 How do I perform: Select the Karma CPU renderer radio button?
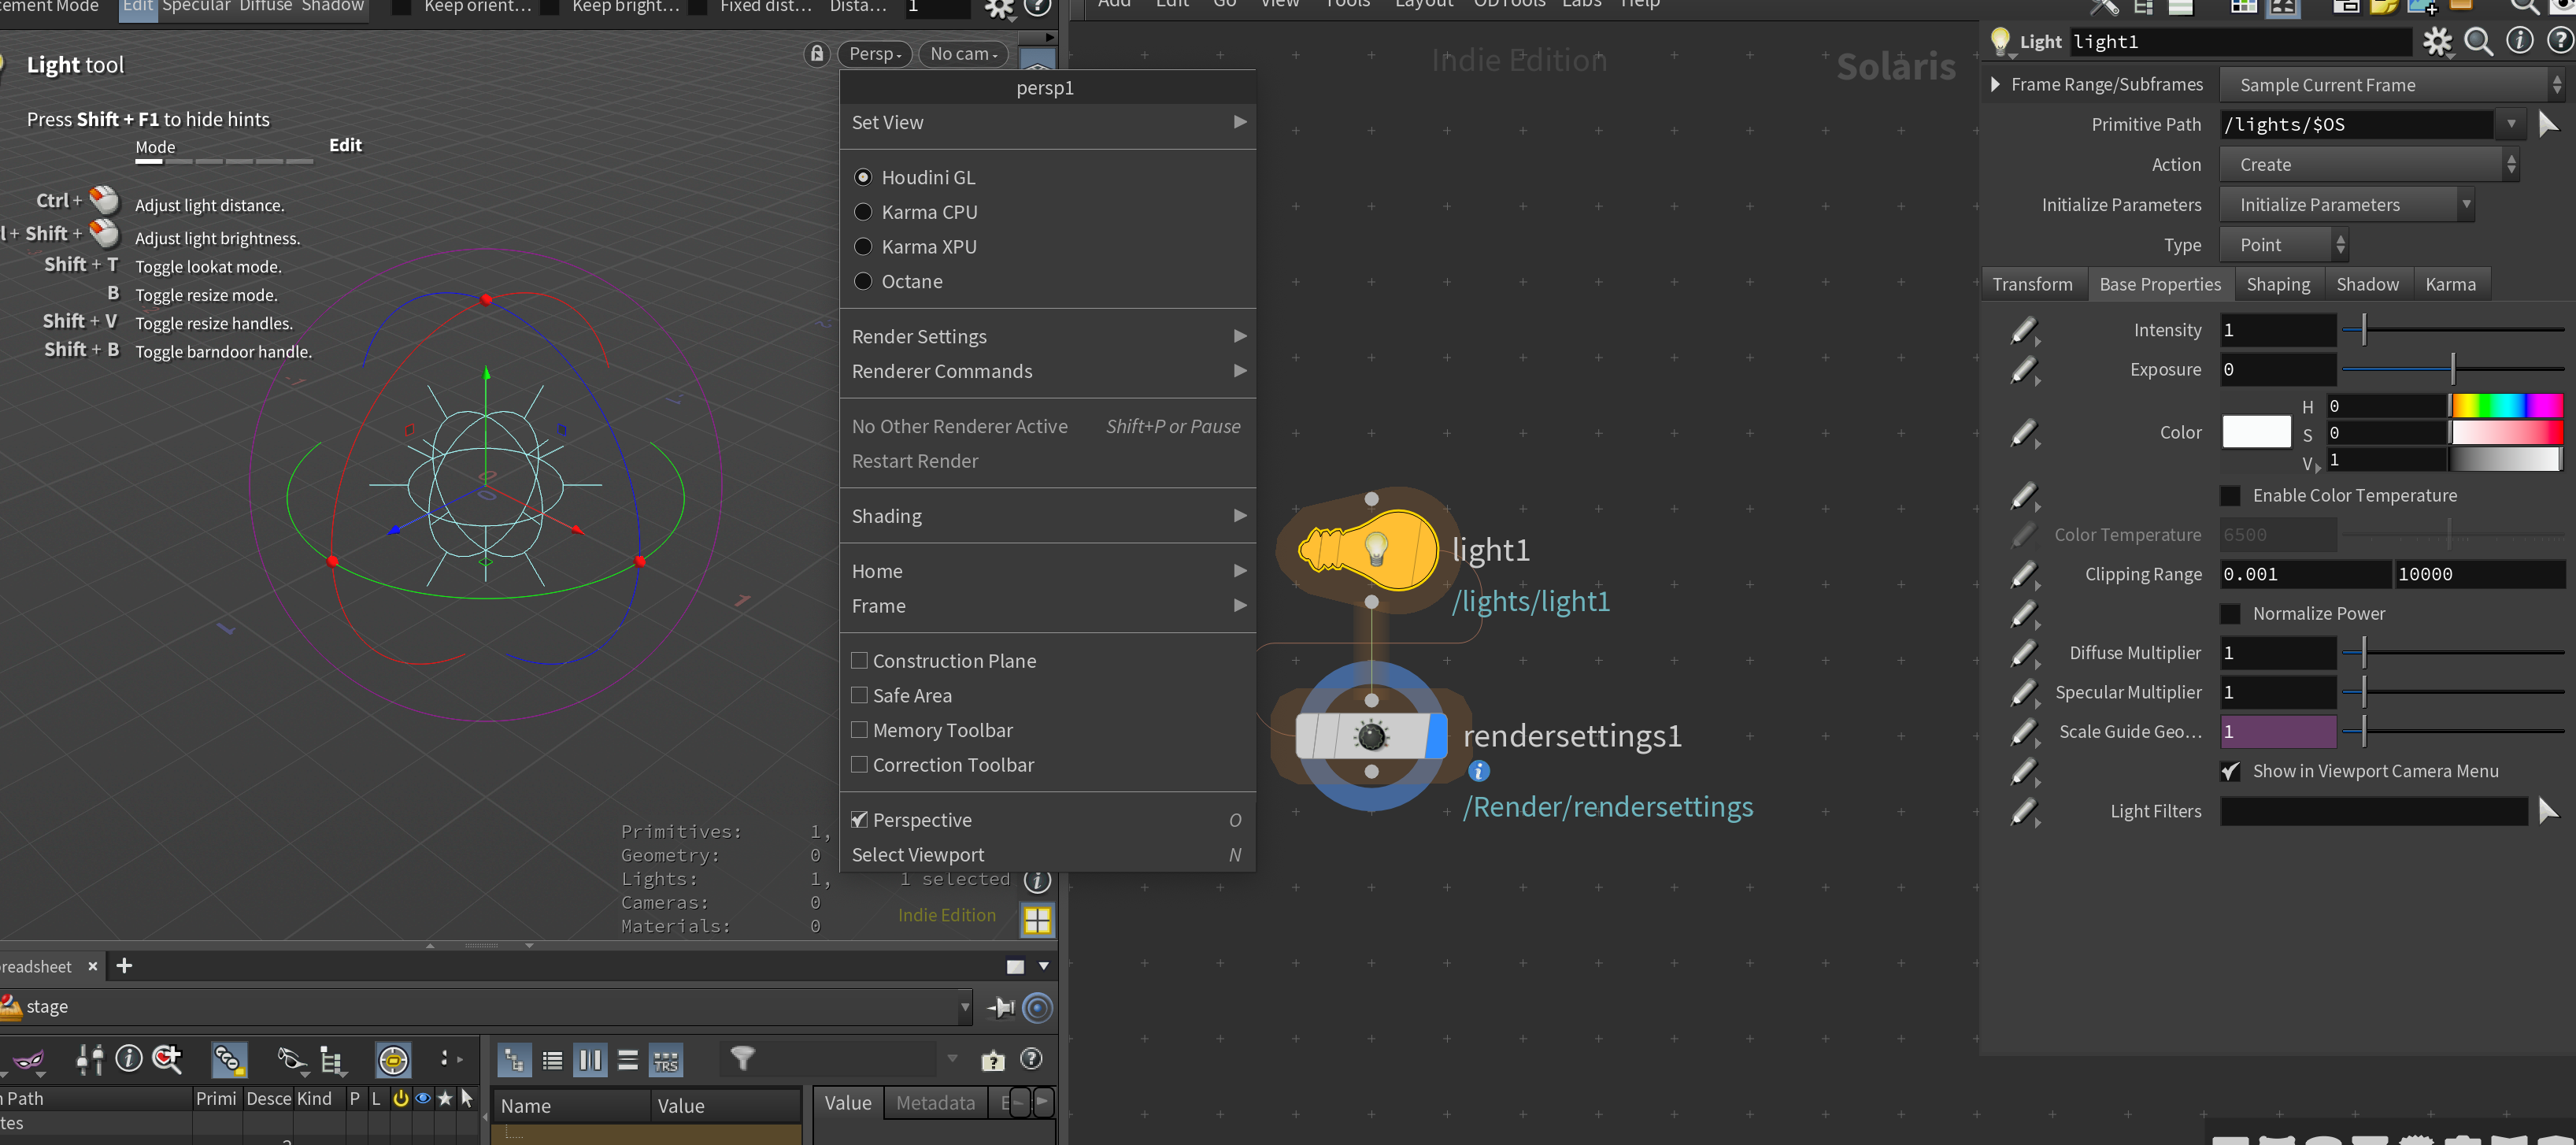(x=863, y=212)
